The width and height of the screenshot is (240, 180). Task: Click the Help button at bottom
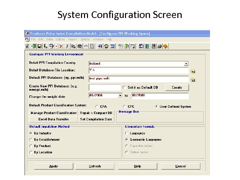(137, 166)
